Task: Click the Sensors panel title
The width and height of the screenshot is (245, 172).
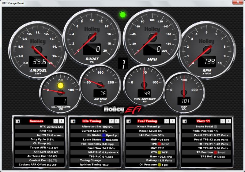Action: coord(36,121)
